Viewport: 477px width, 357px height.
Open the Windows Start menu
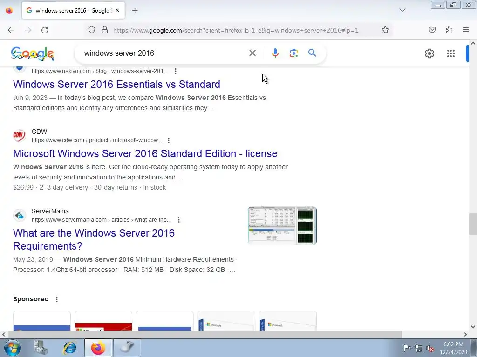pos(12,348)
